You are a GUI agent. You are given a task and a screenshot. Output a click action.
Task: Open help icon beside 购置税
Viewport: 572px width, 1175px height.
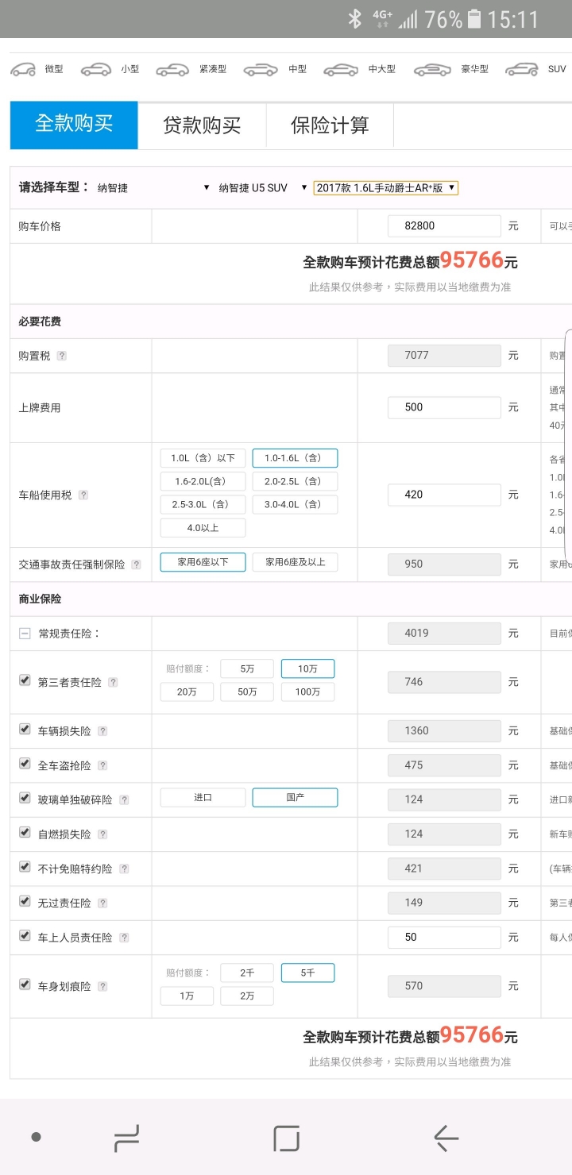pyautogui.click(x=62, y=356)
